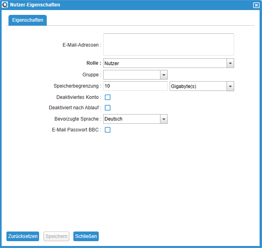Switch to the Eigenschaften tab
Viewport: 262px width, 248px height.
tap(27, 20)
